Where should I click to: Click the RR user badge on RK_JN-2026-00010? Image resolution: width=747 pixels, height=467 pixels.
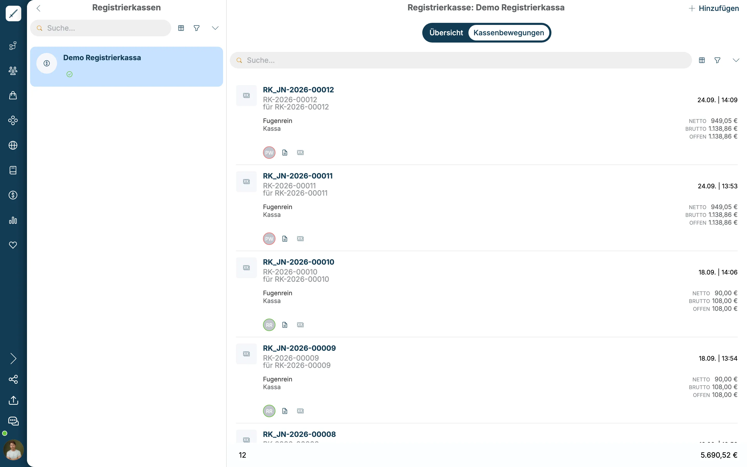[269, 325]
